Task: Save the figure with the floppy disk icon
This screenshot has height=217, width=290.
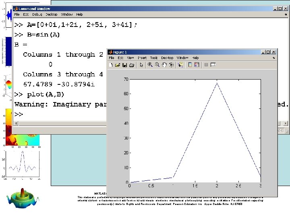Action: pyautogui.click(x=124, y=65)
